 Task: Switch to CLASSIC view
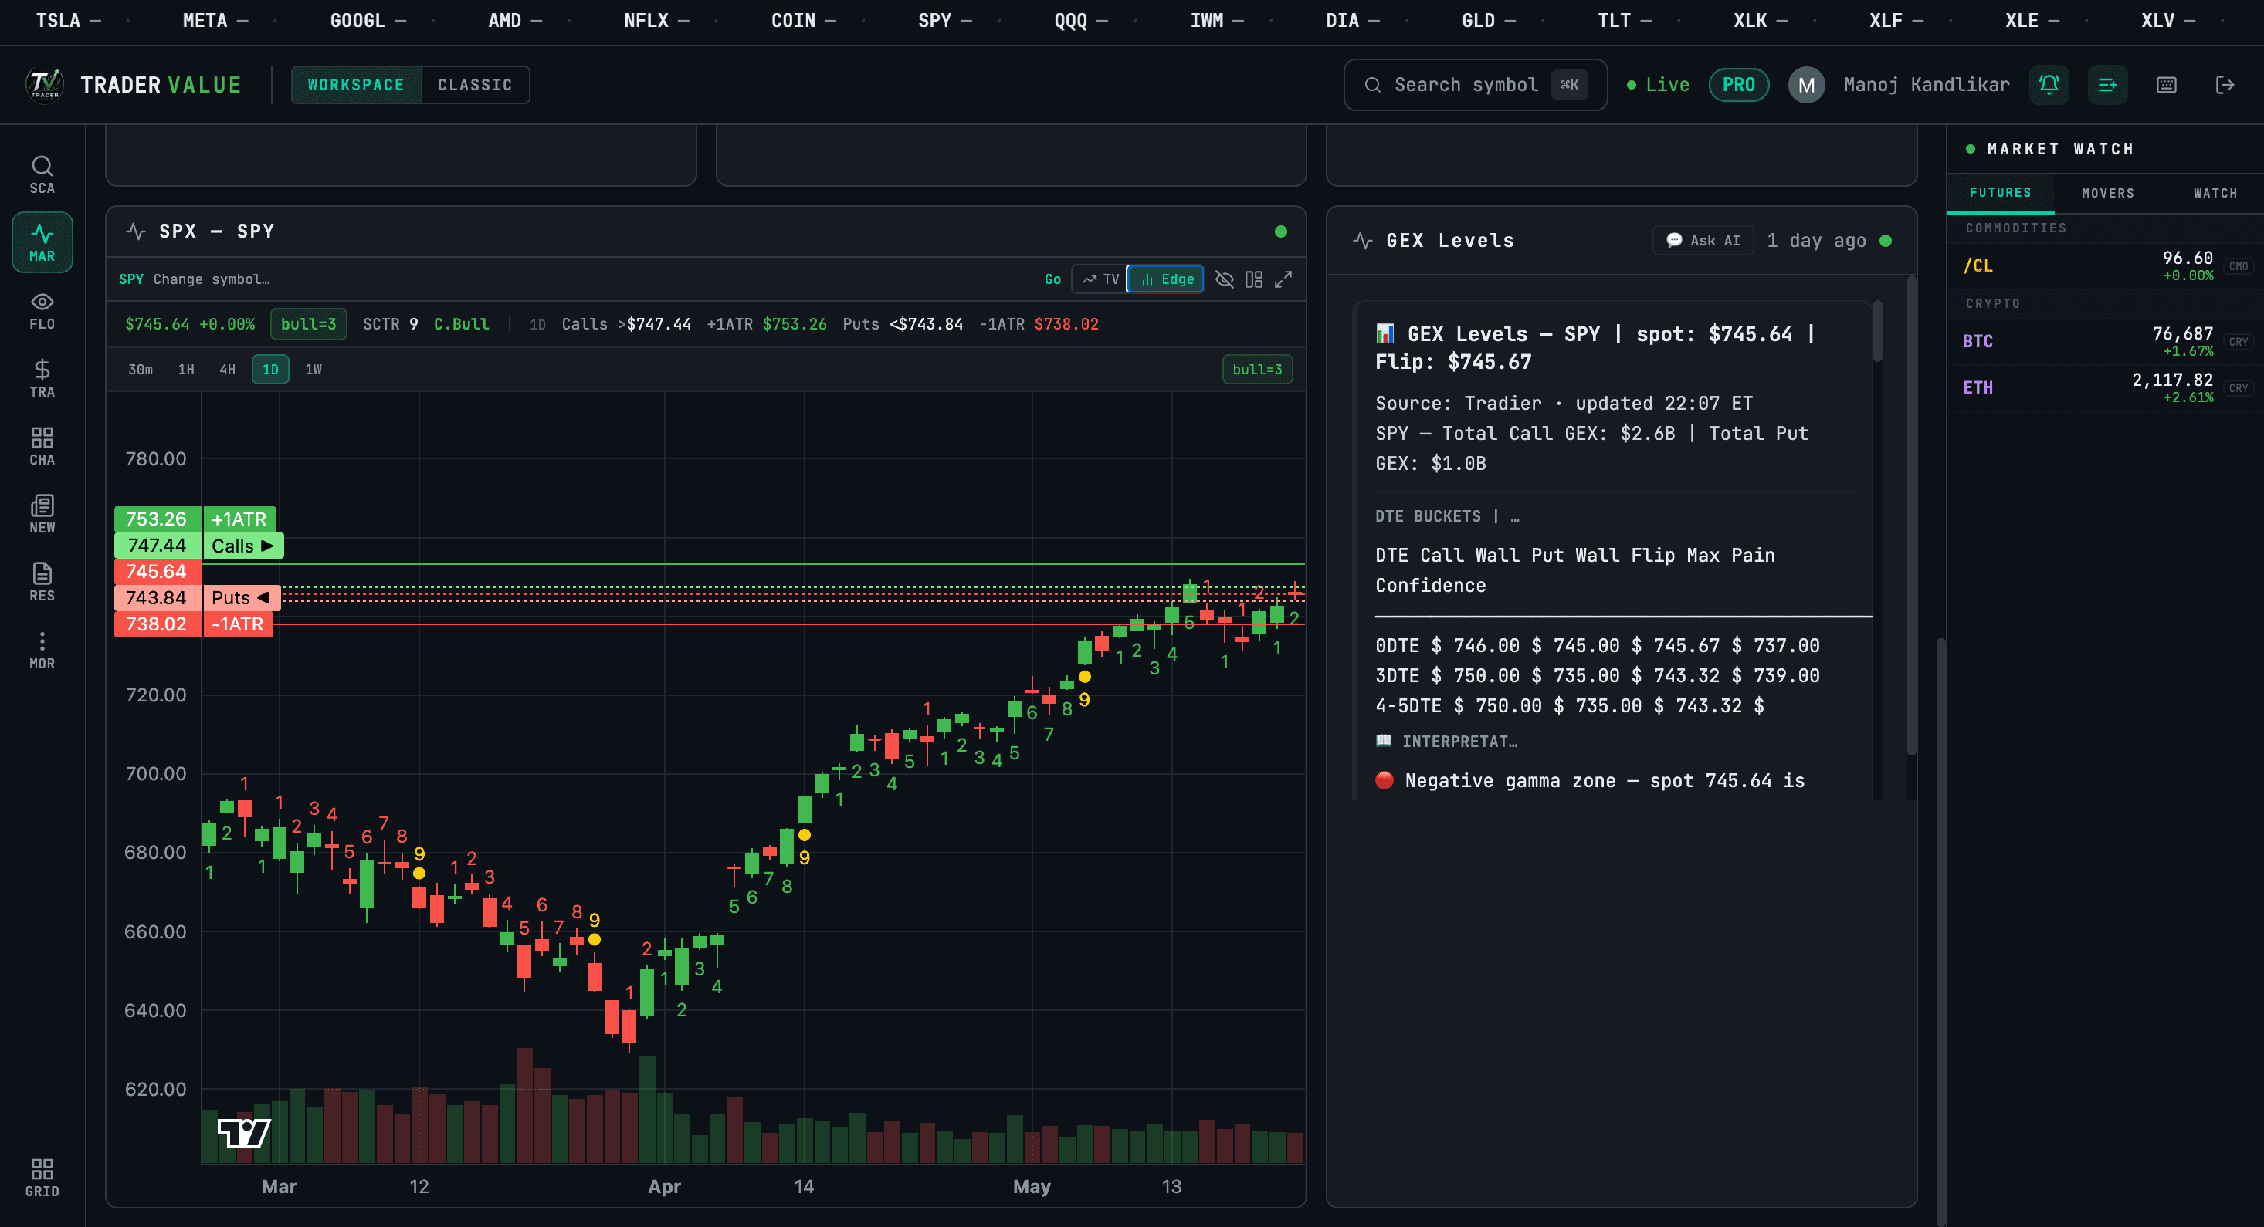475,85
